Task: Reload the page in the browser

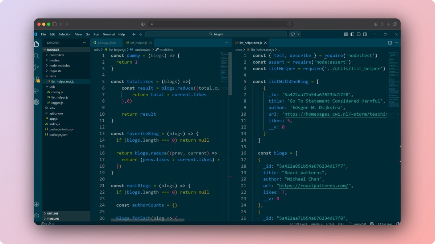Action: click(x=289, y=24)
